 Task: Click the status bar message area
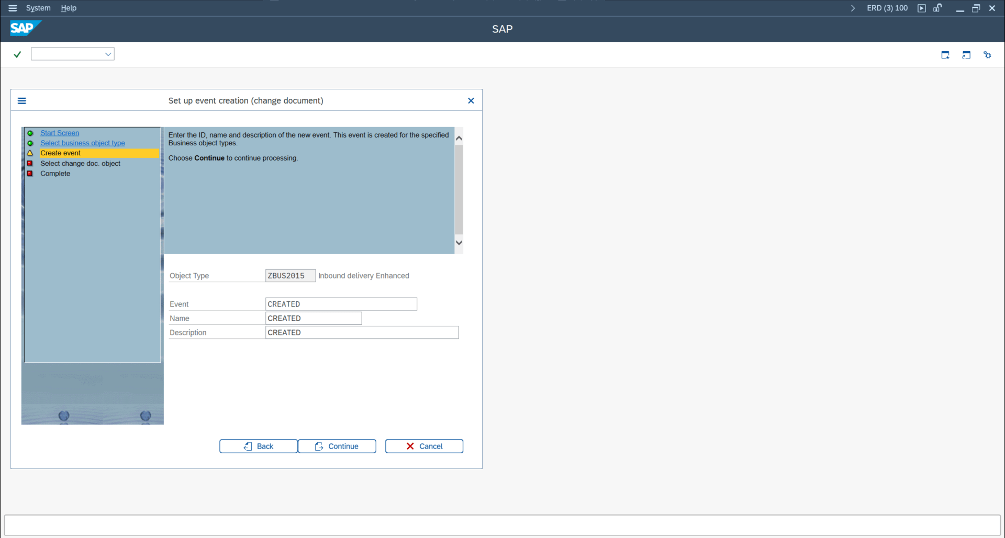(502, 525)
